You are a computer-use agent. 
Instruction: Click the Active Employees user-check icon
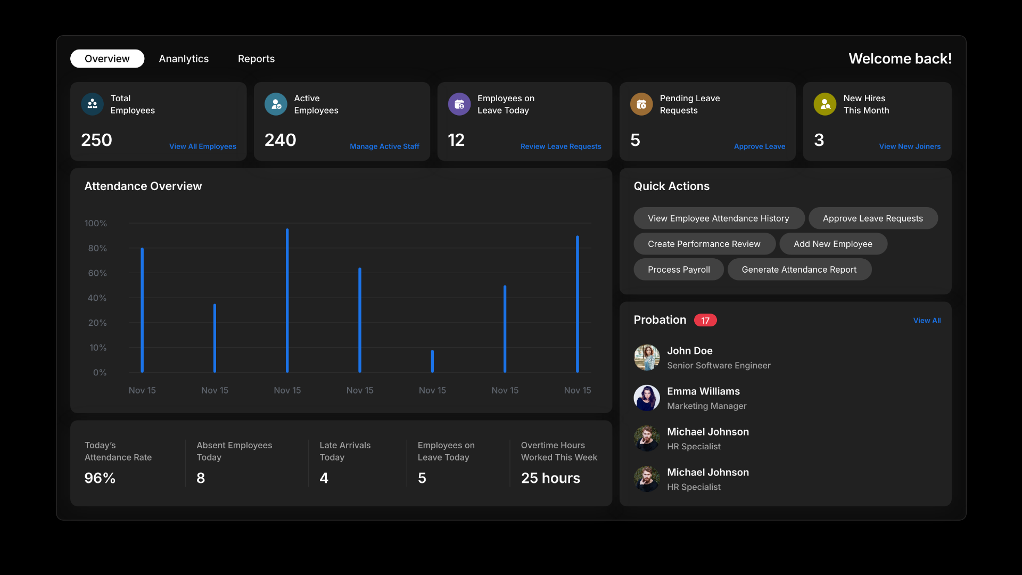[x=276, y=104]
